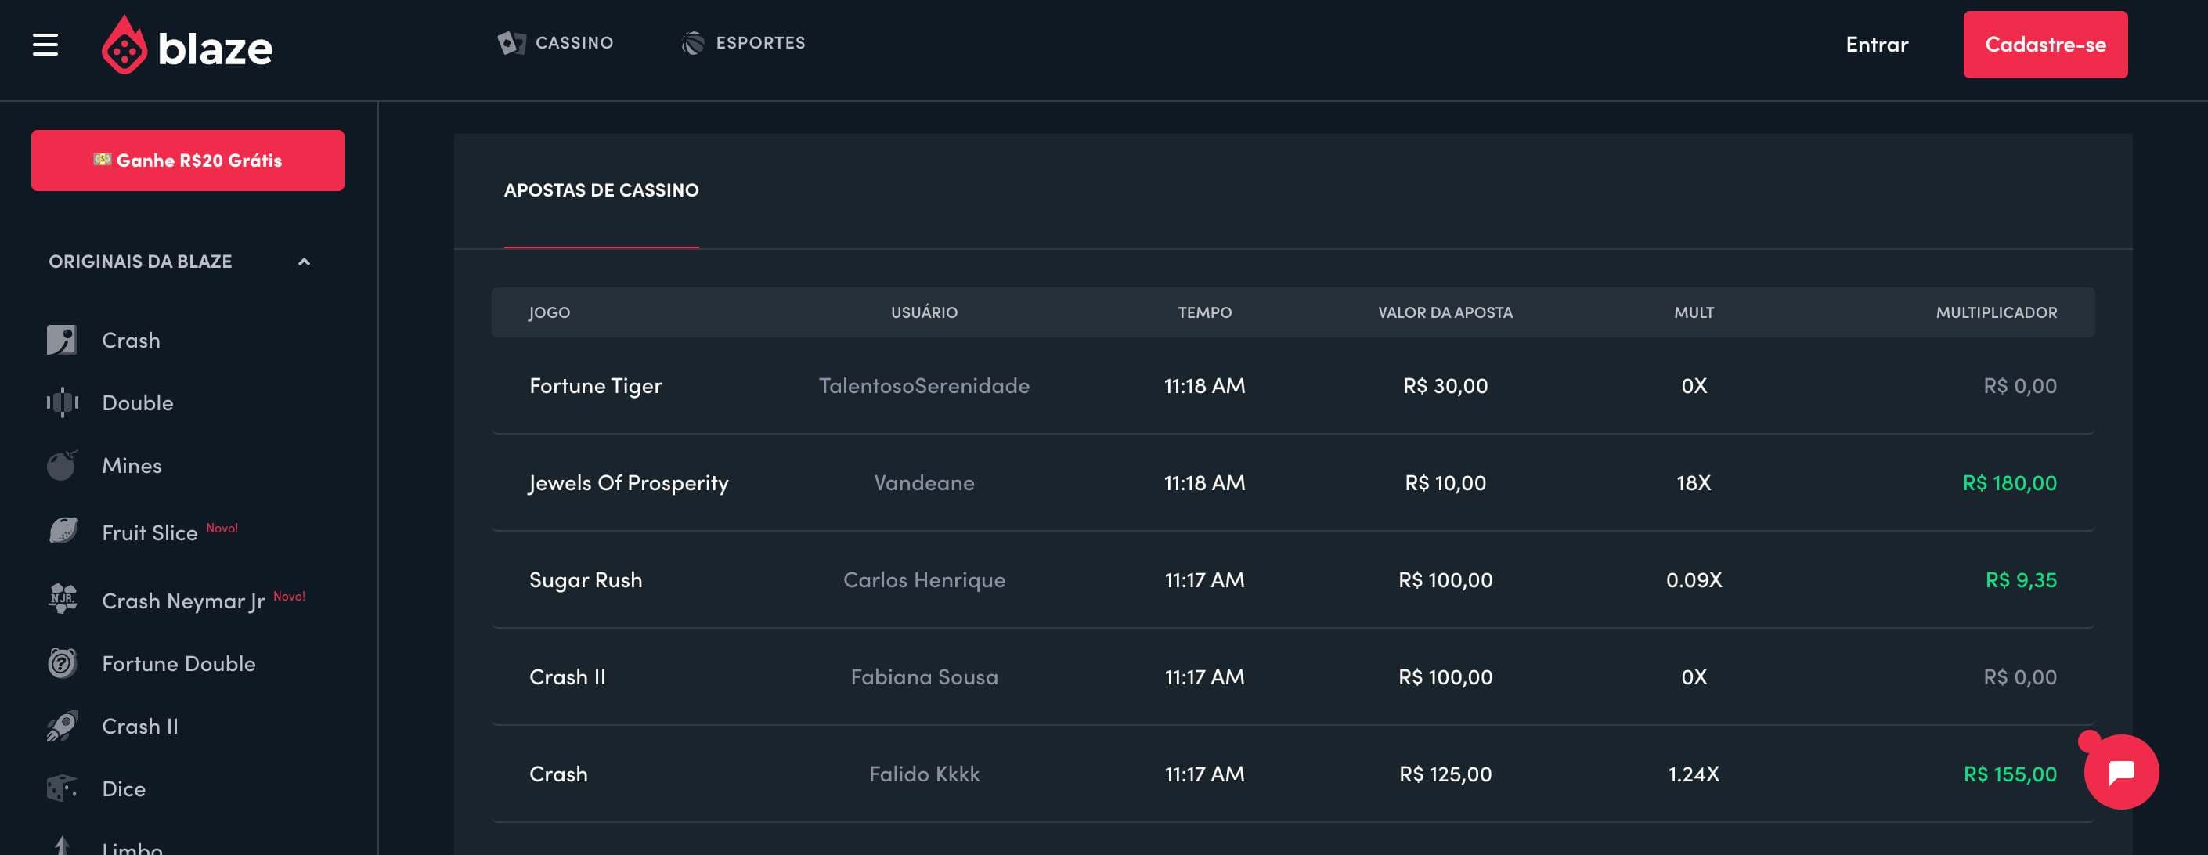Click the Crash game icon in sidebar
This screenshot has width=2208, height=855.
click(62, 340)
